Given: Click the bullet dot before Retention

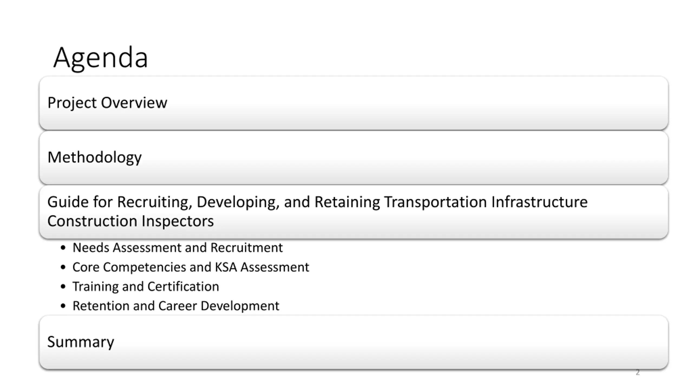Looking at the screenshot, I should pyautogui.click(x=63, y=306).
